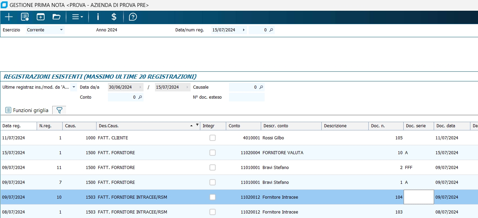Open the folder icon in the toolbar
478x218 pixels.
click(56, 17)
